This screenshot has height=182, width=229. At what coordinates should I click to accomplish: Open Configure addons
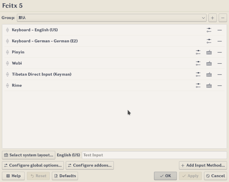pos(90,165)
